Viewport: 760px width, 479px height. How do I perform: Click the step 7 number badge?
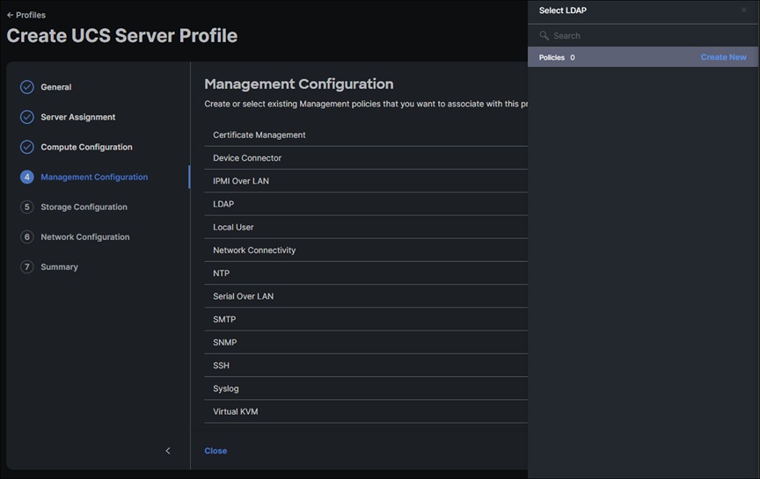point(27,267)
